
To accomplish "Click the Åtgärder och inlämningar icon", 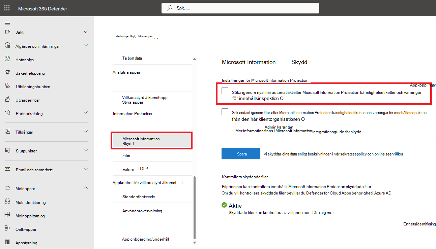I will (x=7, y=46).
